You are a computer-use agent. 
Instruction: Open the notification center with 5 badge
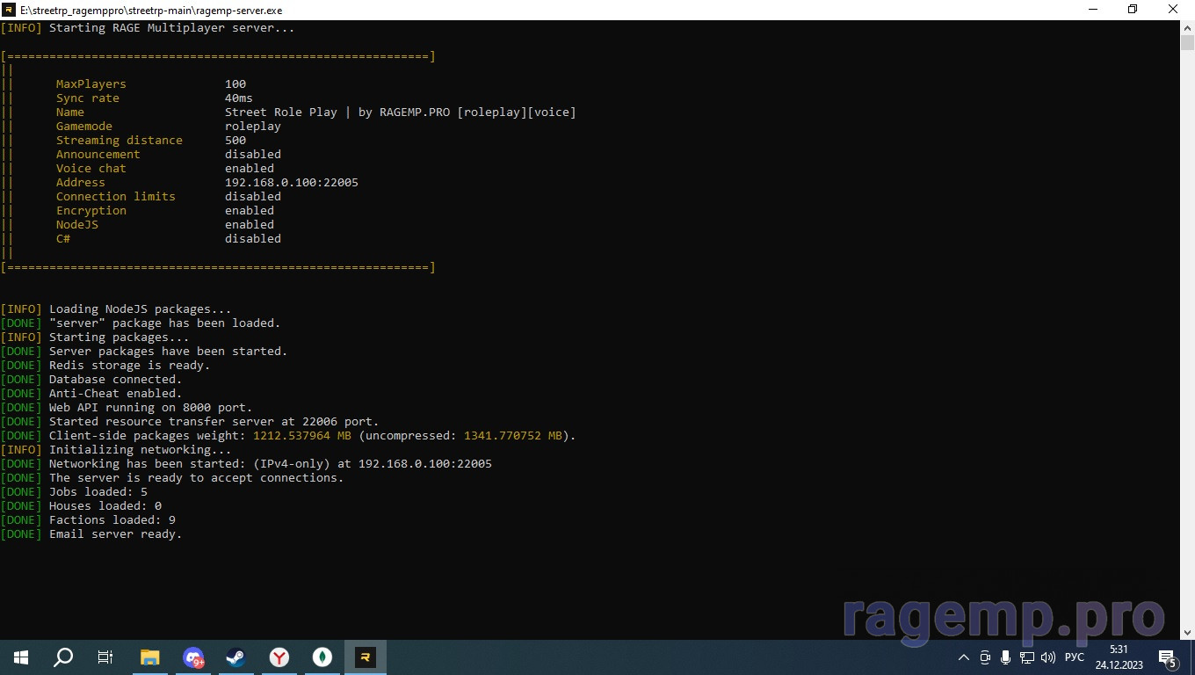click(1168, 658)
